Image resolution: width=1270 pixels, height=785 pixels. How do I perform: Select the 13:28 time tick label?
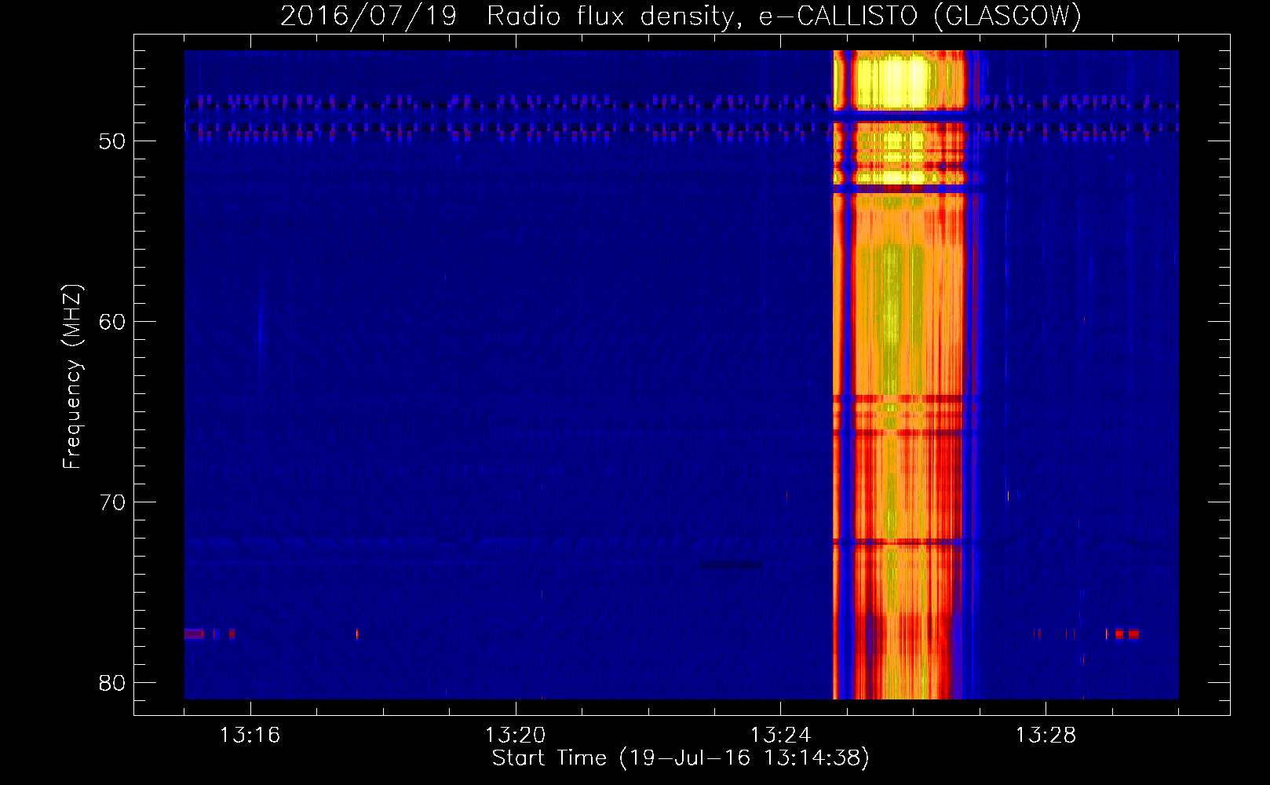pos(1046,736)
